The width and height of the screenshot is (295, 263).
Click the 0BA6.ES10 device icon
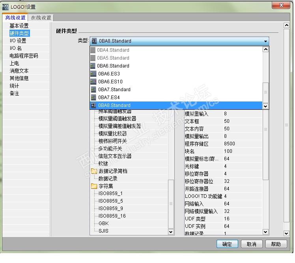pos(93,82)
